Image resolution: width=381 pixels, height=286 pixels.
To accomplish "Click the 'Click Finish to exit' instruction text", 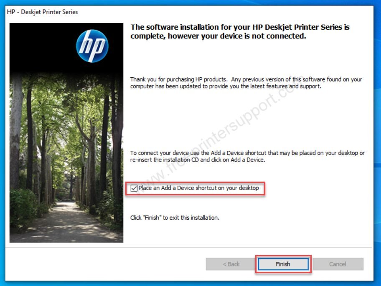I will (x=175, y=218).
